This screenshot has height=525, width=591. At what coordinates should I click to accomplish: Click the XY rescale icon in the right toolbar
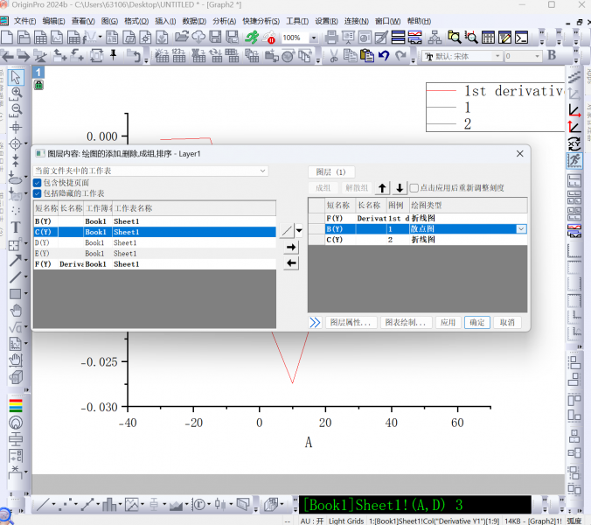point(574,144)
